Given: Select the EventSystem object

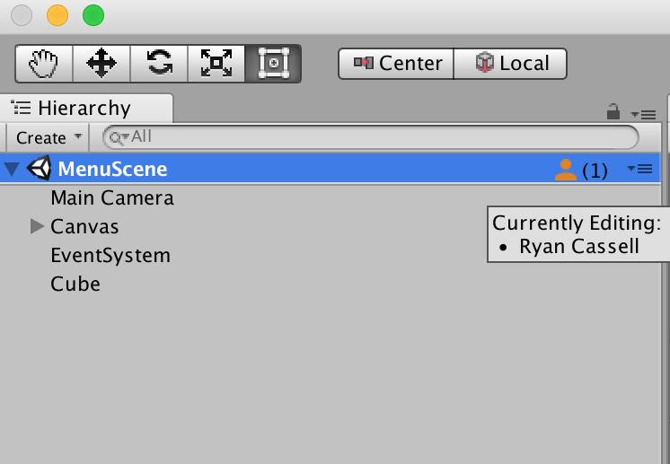Looking at the screenshot, I should point(110,255).
